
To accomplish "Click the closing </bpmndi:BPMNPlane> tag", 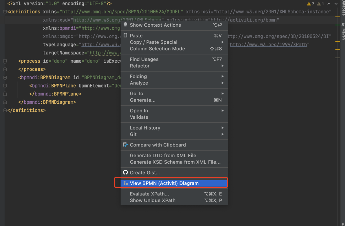I will click(x=55, y=94).
